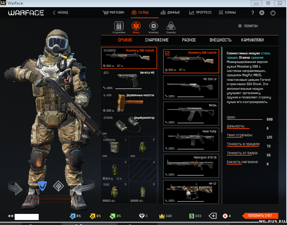
Task: Switch to the Blackwood diamond emblem
Action: tap(58, 186)
